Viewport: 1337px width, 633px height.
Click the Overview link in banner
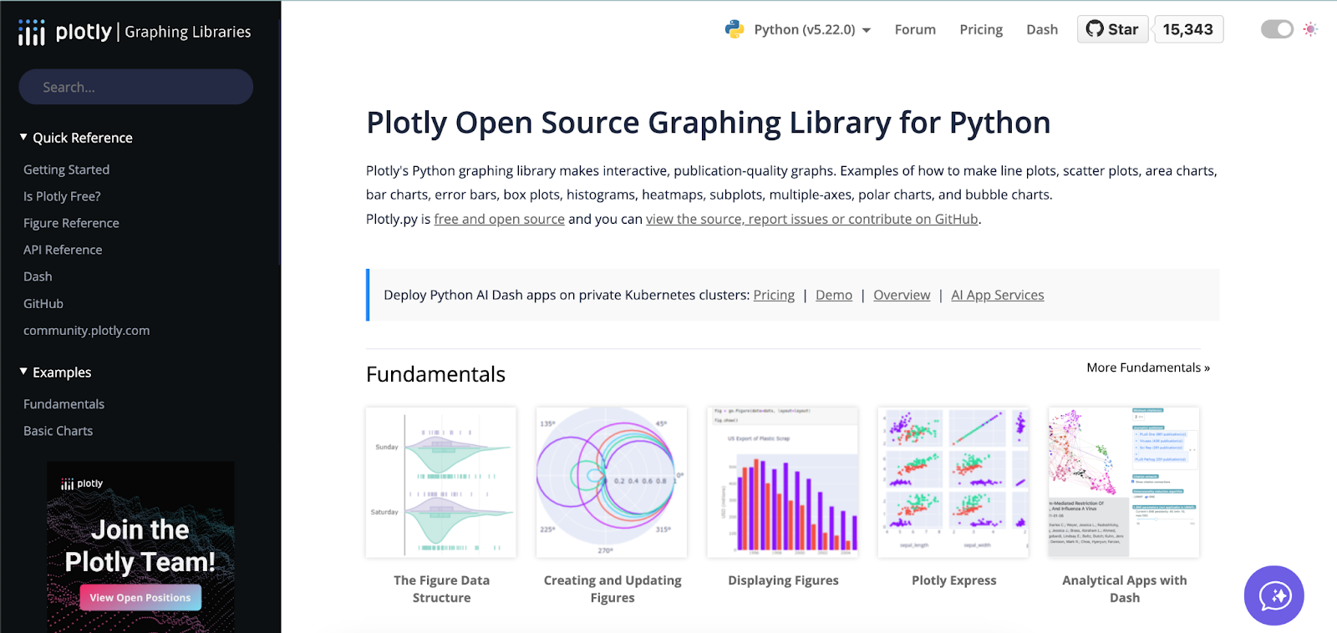902,295
